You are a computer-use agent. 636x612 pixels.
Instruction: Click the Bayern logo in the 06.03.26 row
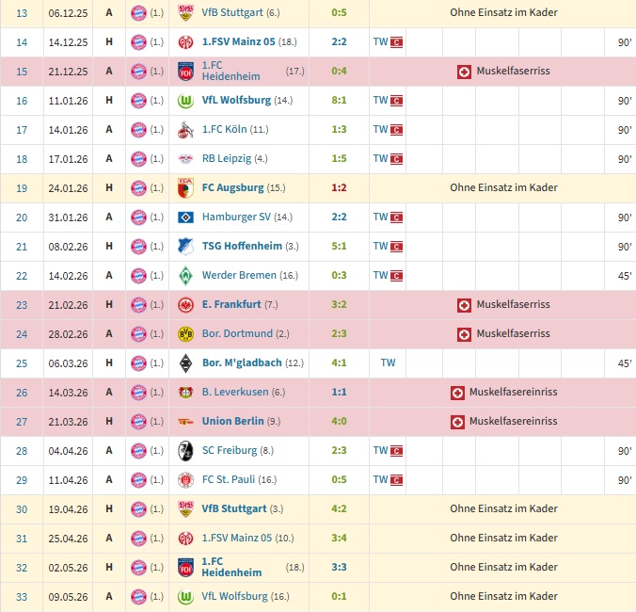(x=138, y=363)
